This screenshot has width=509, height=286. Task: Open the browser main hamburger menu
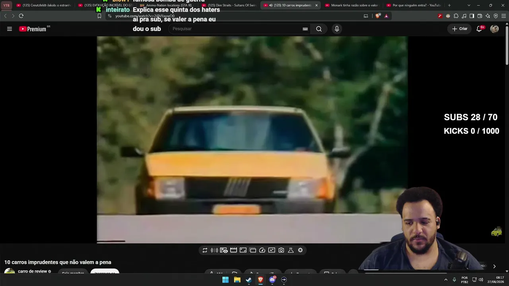(503, 16)
